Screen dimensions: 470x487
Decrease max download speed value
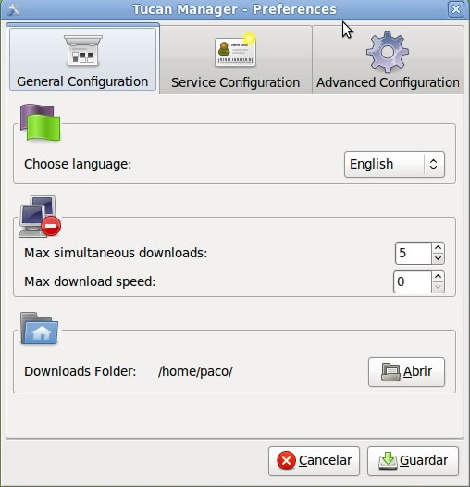pyautogui.click(x=438, y=287)
